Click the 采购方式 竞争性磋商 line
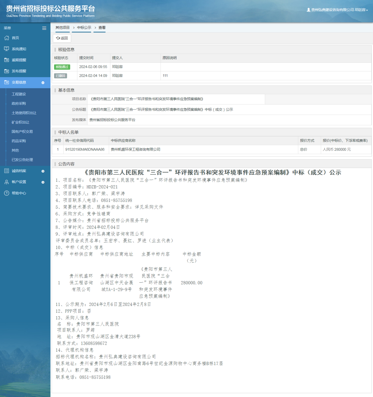Screen dimensions: 373x397 (x=83, y=214)
